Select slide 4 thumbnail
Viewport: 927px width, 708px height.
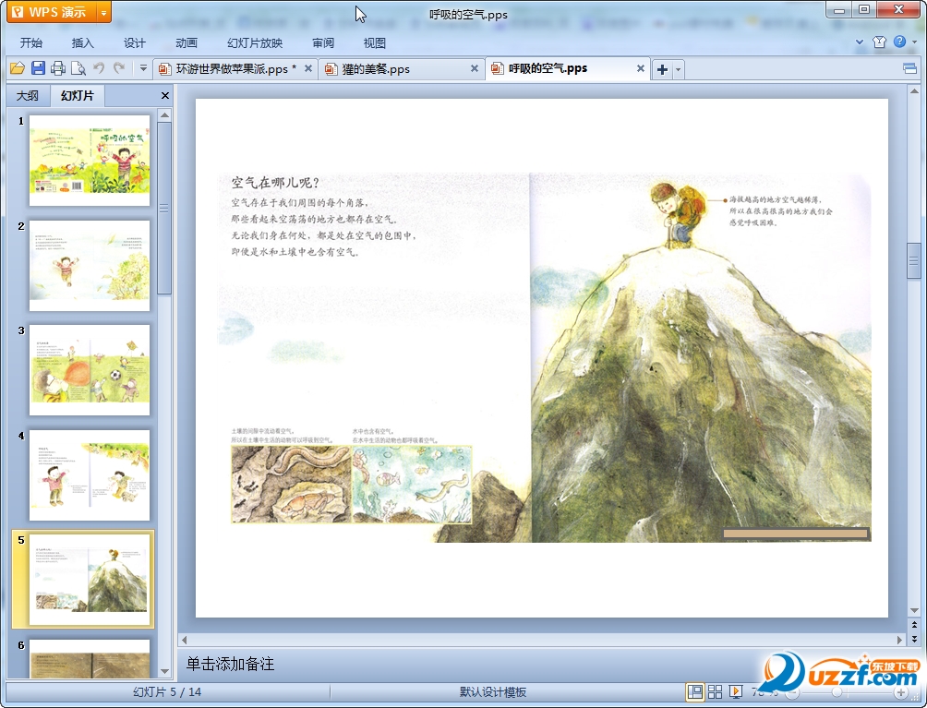(90, 475)
